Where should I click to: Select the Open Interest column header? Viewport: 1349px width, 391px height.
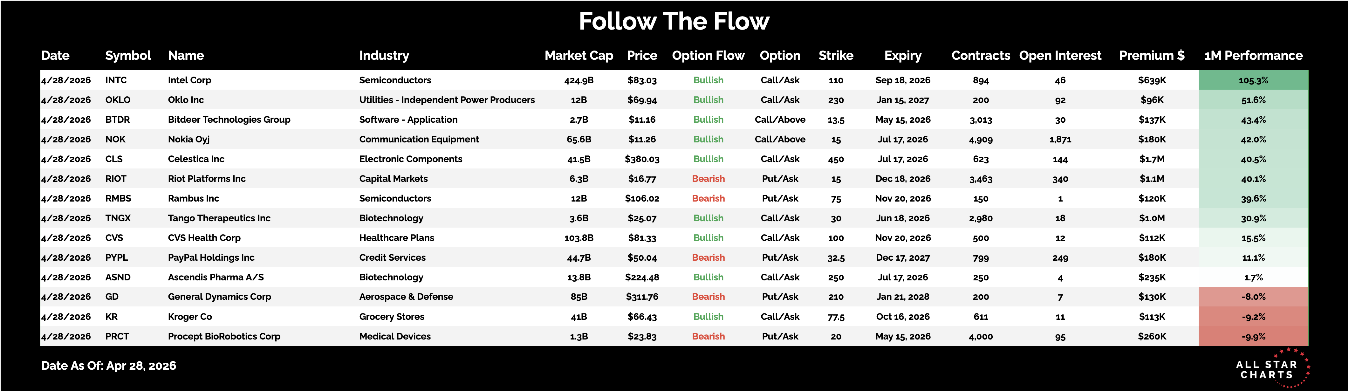coord(1060,56)
